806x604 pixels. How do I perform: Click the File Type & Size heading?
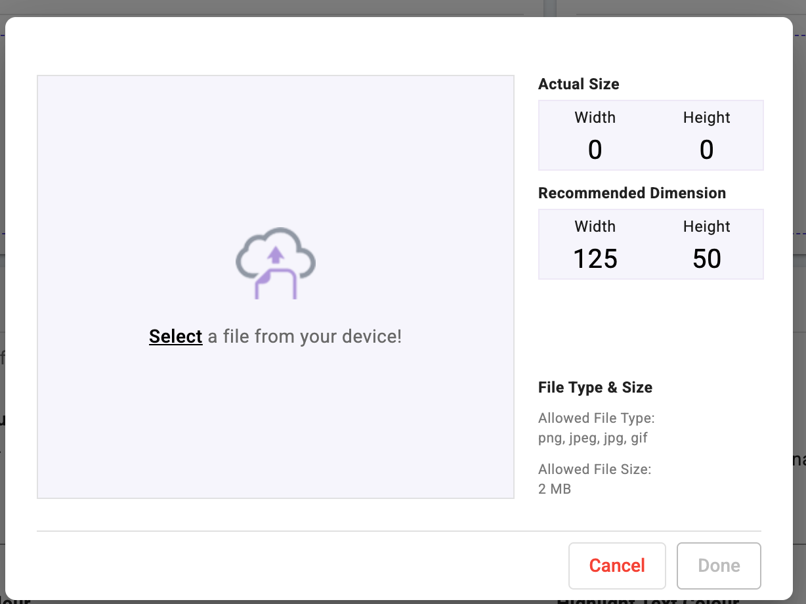point(595,387)
